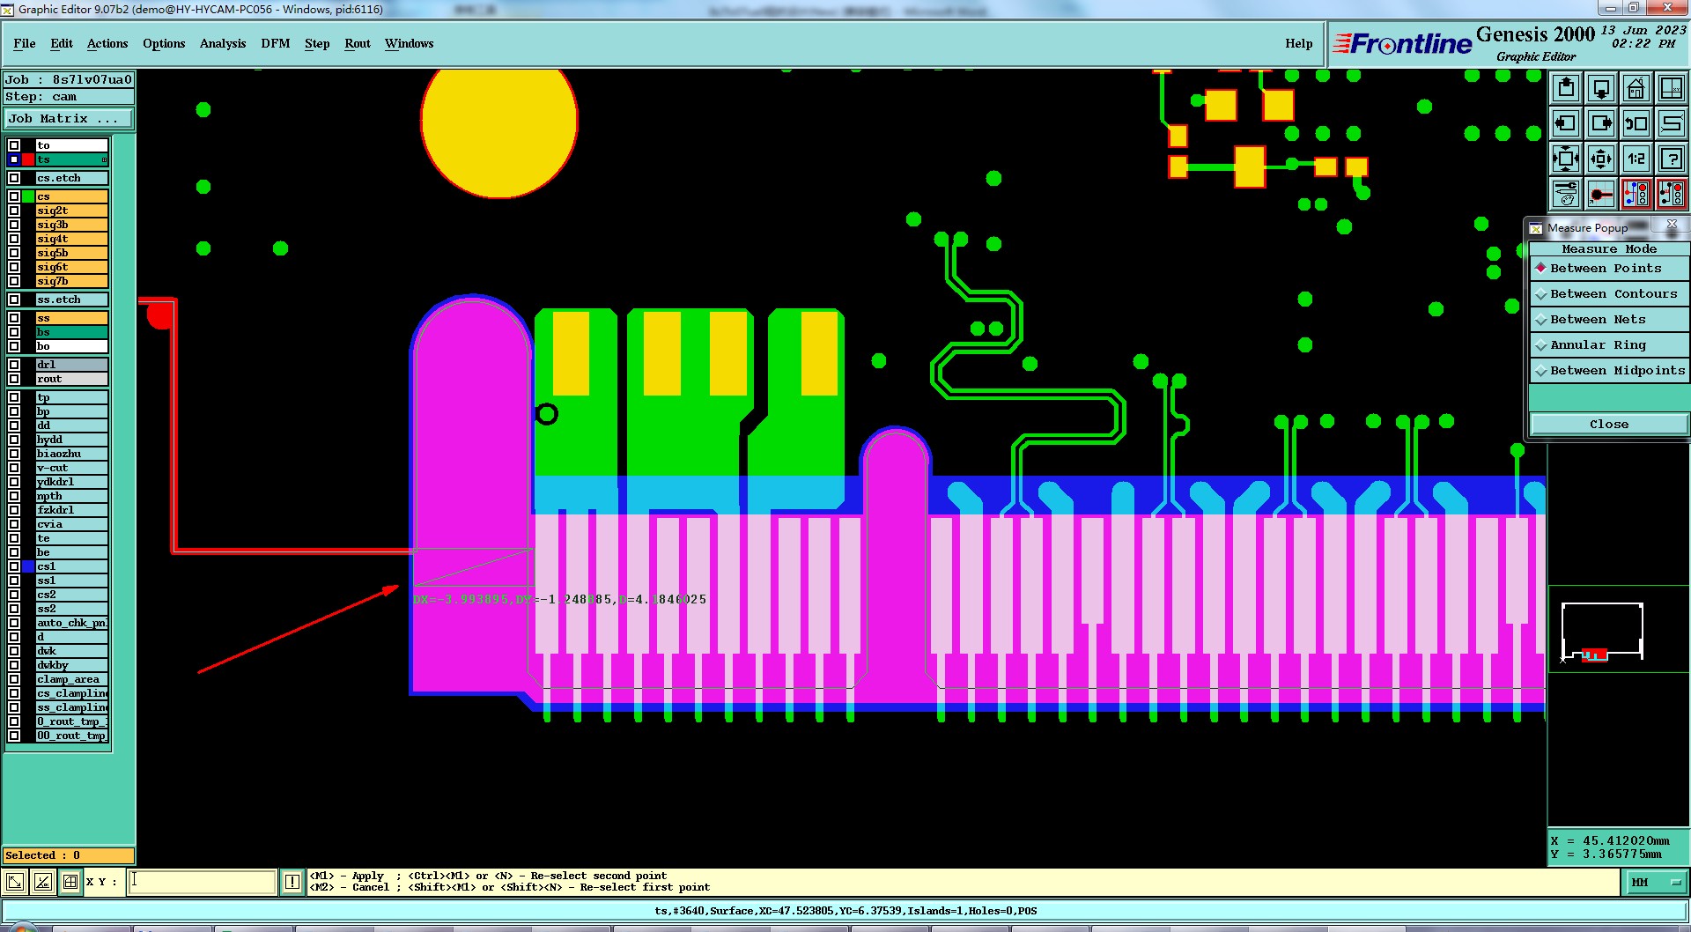Click the snap to pad icon
The height and width of the screenshot is (932, 1691).
coord(1601,193)
